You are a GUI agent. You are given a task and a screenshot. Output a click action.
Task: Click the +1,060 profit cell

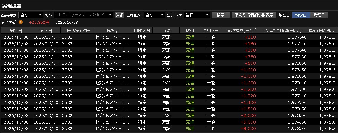[x=248, y=83]
